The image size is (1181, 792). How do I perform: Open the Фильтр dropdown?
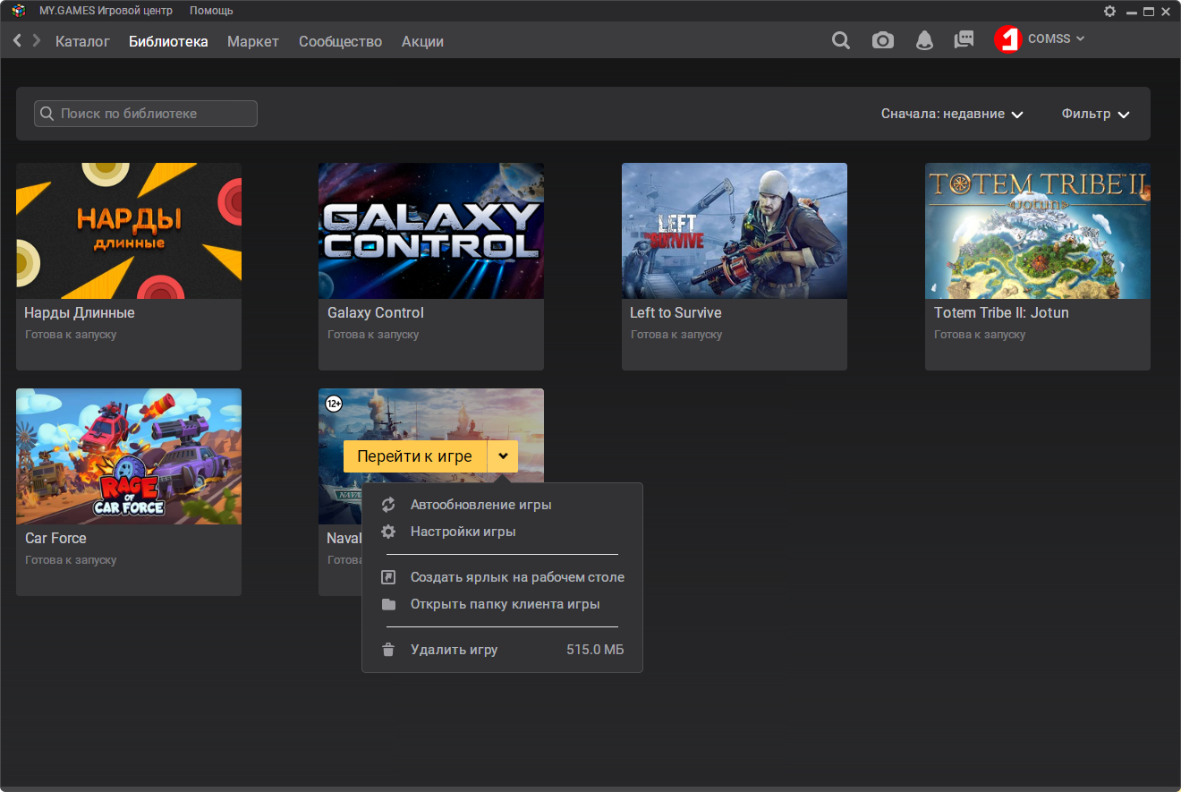click(1095, 114)
